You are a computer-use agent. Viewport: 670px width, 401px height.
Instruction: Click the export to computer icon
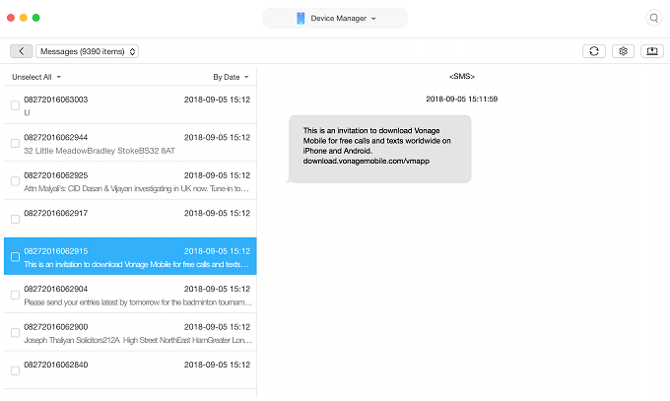652,51
